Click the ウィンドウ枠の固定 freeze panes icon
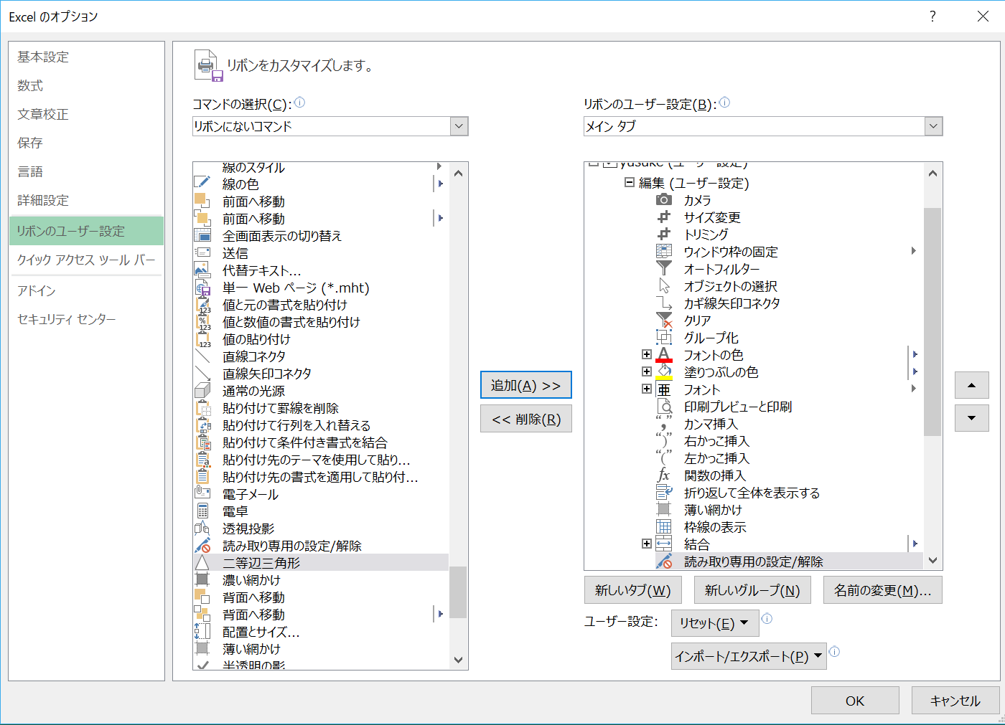The image size is (1005, 725). 664,252
